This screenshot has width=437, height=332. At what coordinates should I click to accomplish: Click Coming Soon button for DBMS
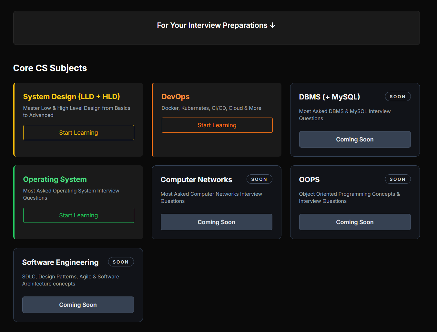(355, 139)
